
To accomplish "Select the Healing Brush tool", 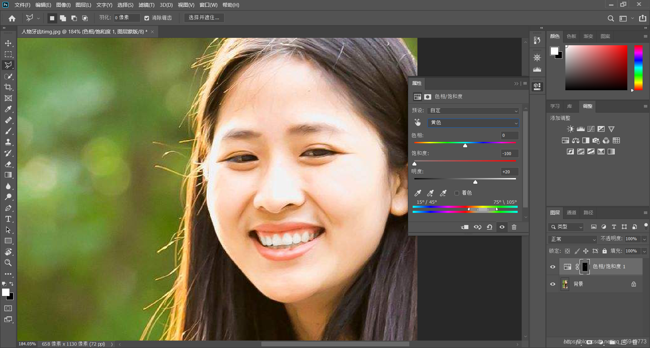I will 8,120.
